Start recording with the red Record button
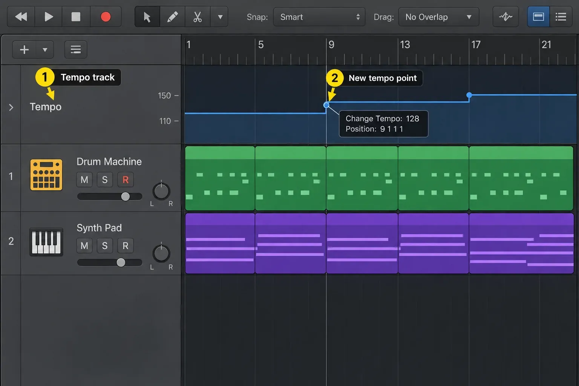 coord(106,17)
